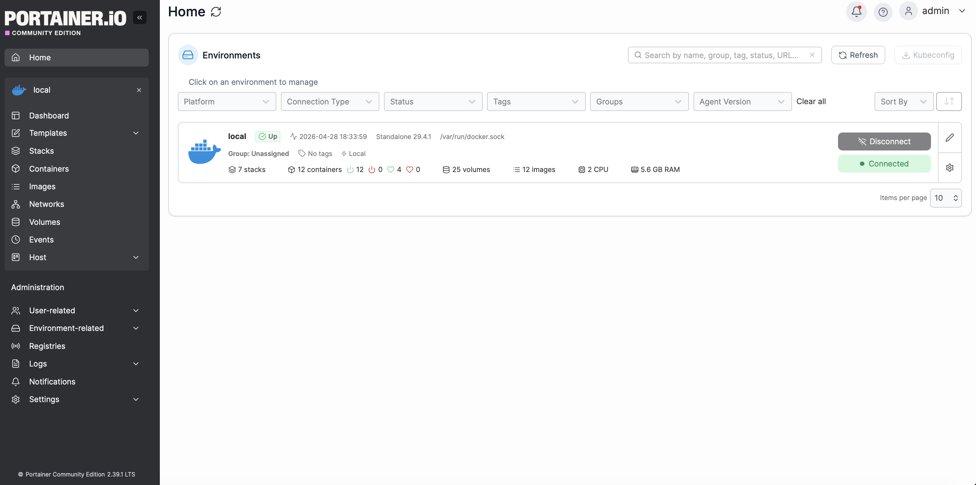Focus the environment search field
976x485 pixels.
click(x=724, y=55)
